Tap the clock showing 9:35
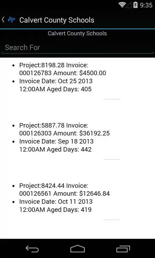155x258 pixels. [x=146, y=5]
